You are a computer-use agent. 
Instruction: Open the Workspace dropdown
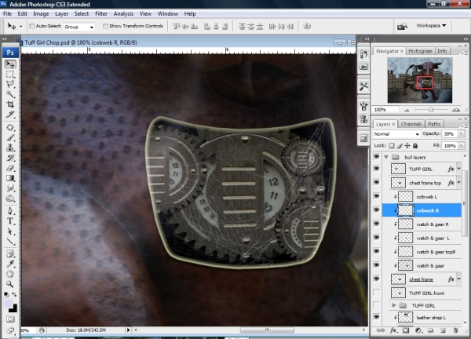(431, 26)
